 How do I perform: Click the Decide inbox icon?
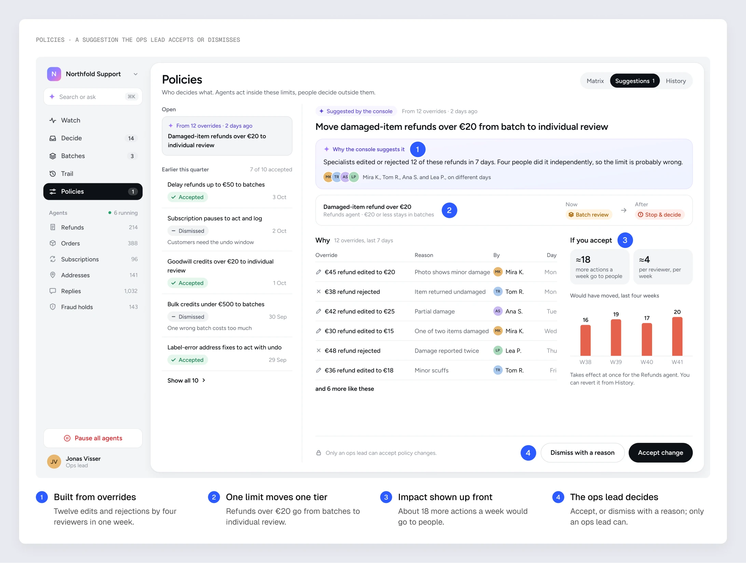tap(53, 138)
